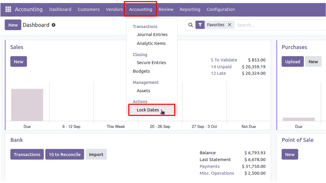Screen dimensions: 326x183
Task: Click the 27 Sep - 3 Oct label
Action: tap(204, 127)
